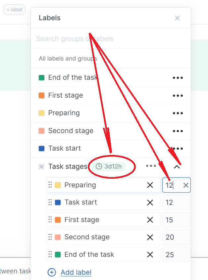Remove Preparing from Task stages group

coord(150,185)
